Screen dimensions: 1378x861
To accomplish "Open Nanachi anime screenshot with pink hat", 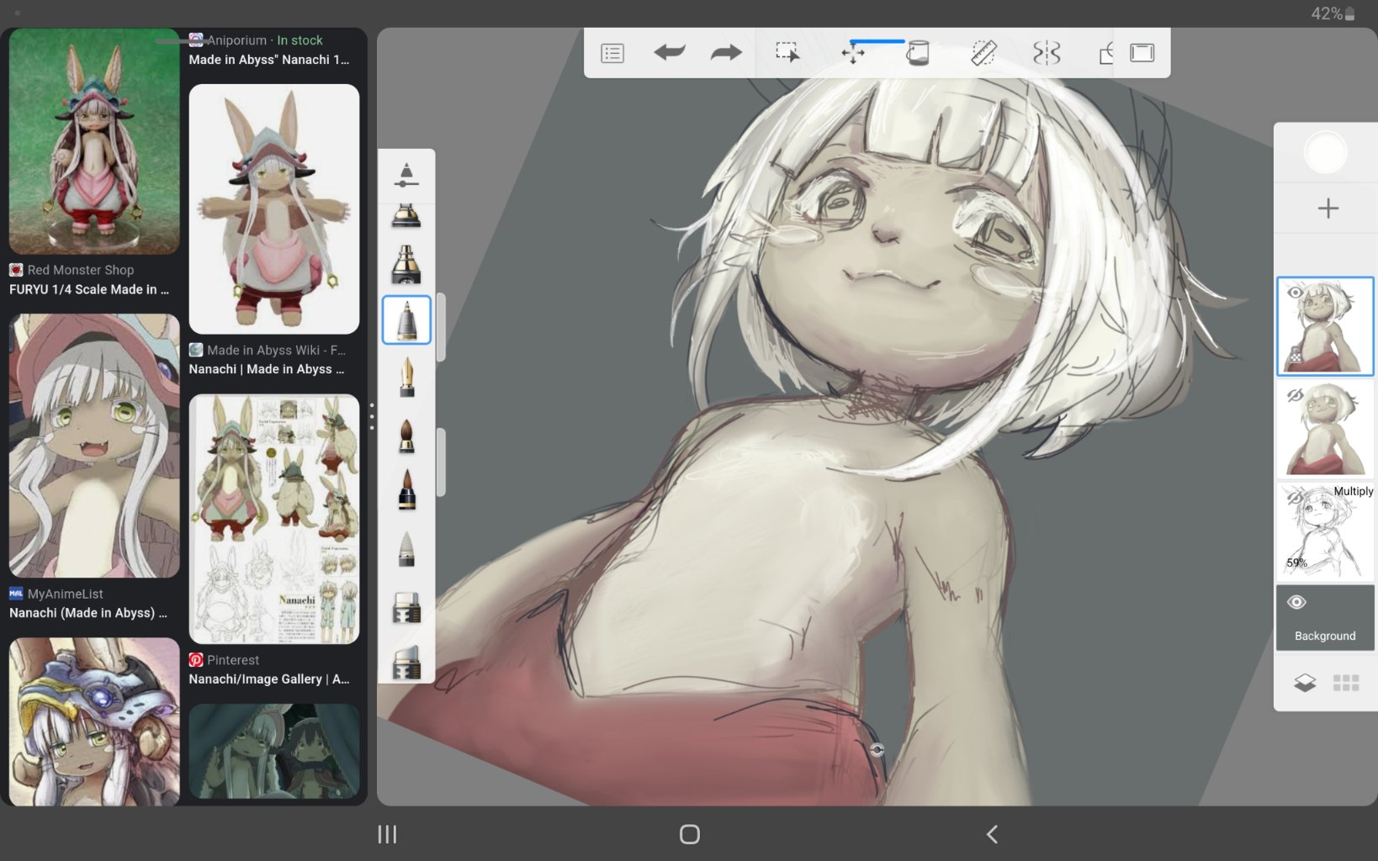I will tap(94, 446).
